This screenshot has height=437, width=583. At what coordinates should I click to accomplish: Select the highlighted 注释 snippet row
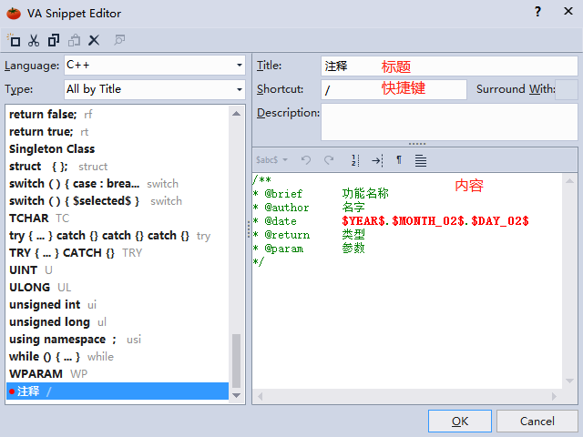click(118, 391)
